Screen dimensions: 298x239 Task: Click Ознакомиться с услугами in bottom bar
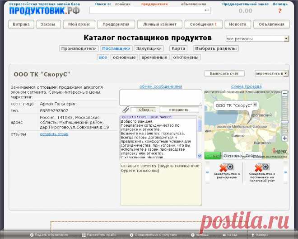point(154,235)
